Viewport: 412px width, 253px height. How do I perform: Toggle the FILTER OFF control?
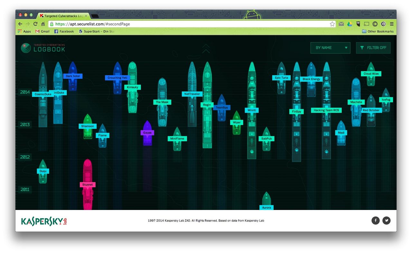coord(373,48)
